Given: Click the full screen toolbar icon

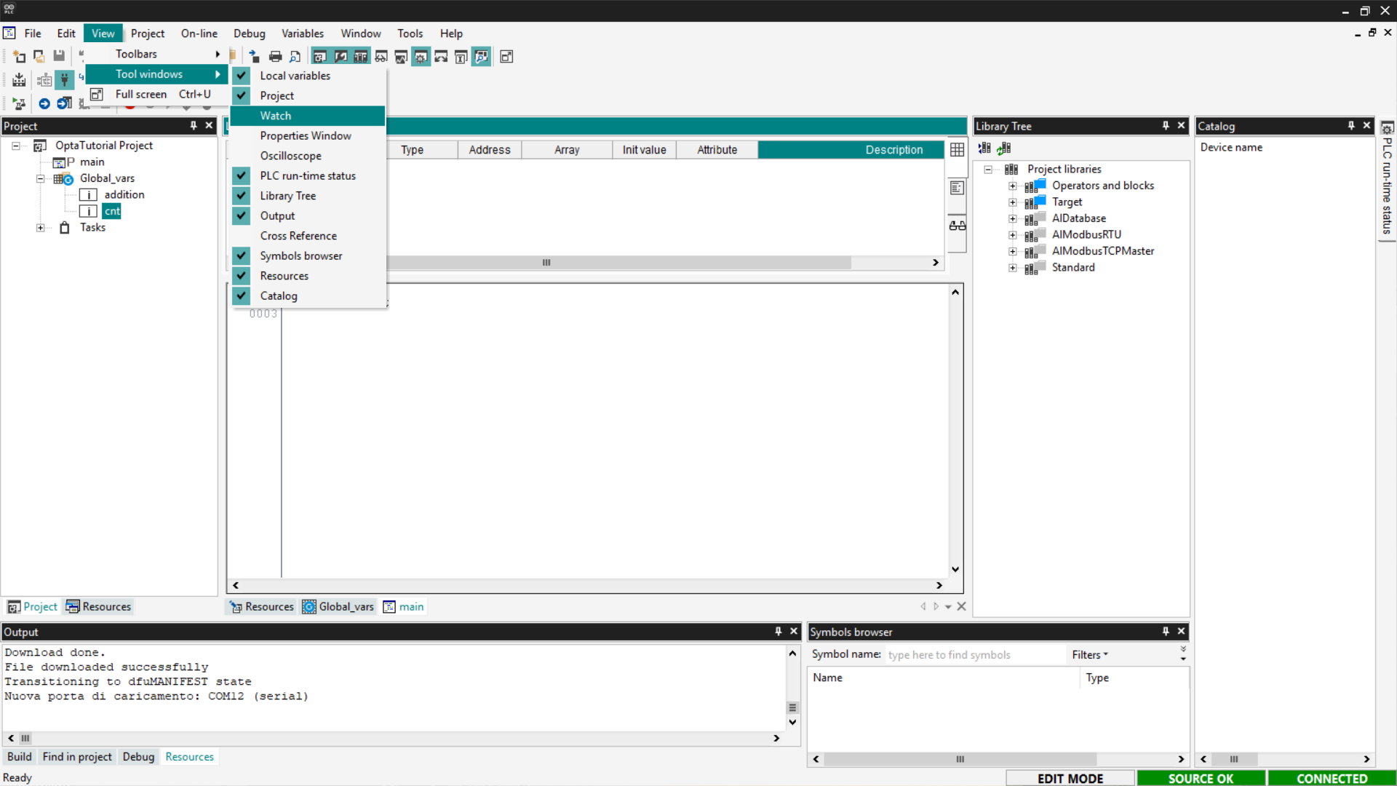Looking at the screenshot, I should pyautogui.click(x=506, y=57).
